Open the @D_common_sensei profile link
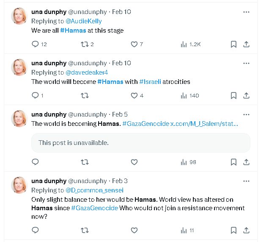This screenshot has width=261, height=242. 94,190
